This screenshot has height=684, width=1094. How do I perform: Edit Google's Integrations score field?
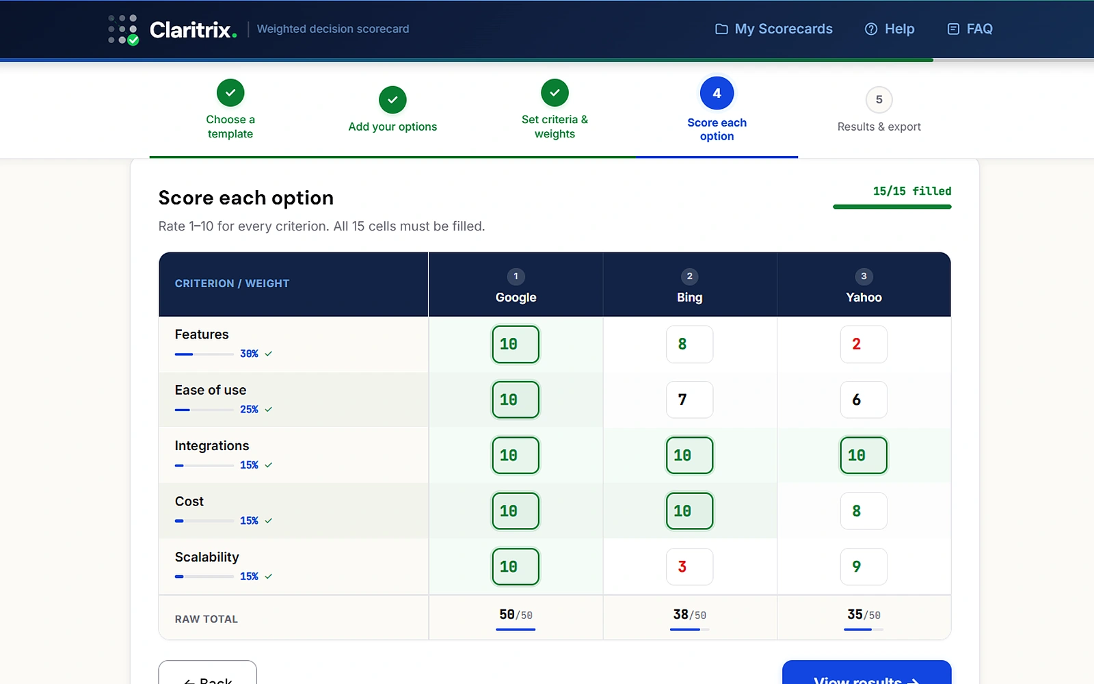pos(516,456)
